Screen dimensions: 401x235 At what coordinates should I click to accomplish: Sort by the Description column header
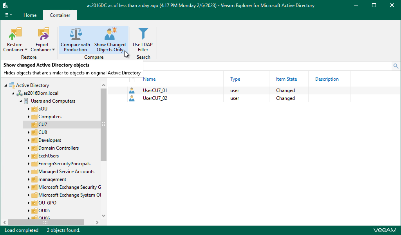pyautogui.click(x=327, y=79)
